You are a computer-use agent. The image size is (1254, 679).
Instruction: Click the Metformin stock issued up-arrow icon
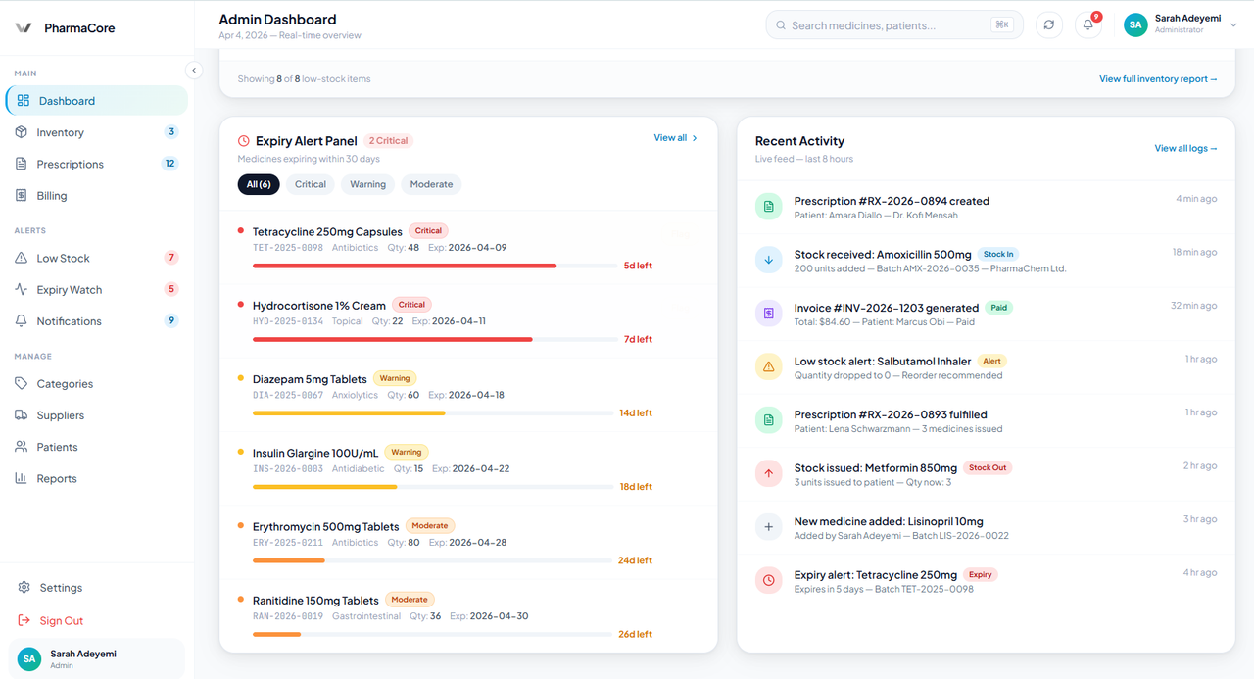coord(768,473)
